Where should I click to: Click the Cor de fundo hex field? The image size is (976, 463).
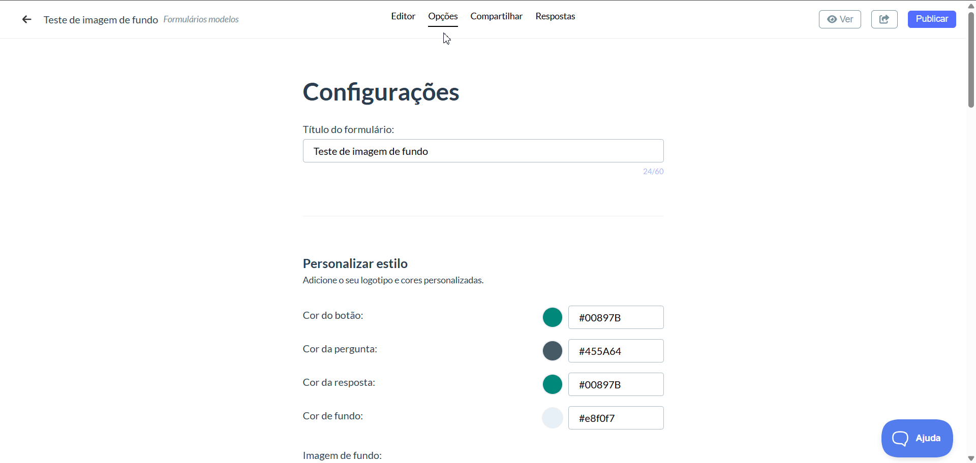tap(616, 418)
